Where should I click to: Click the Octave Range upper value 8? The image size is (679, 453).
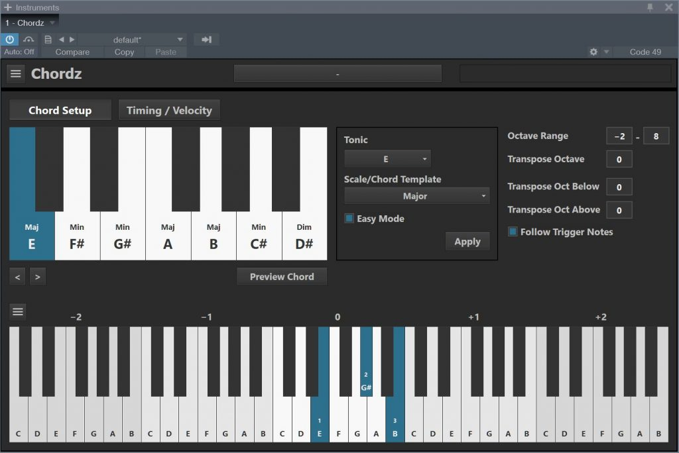click(656, 136)
